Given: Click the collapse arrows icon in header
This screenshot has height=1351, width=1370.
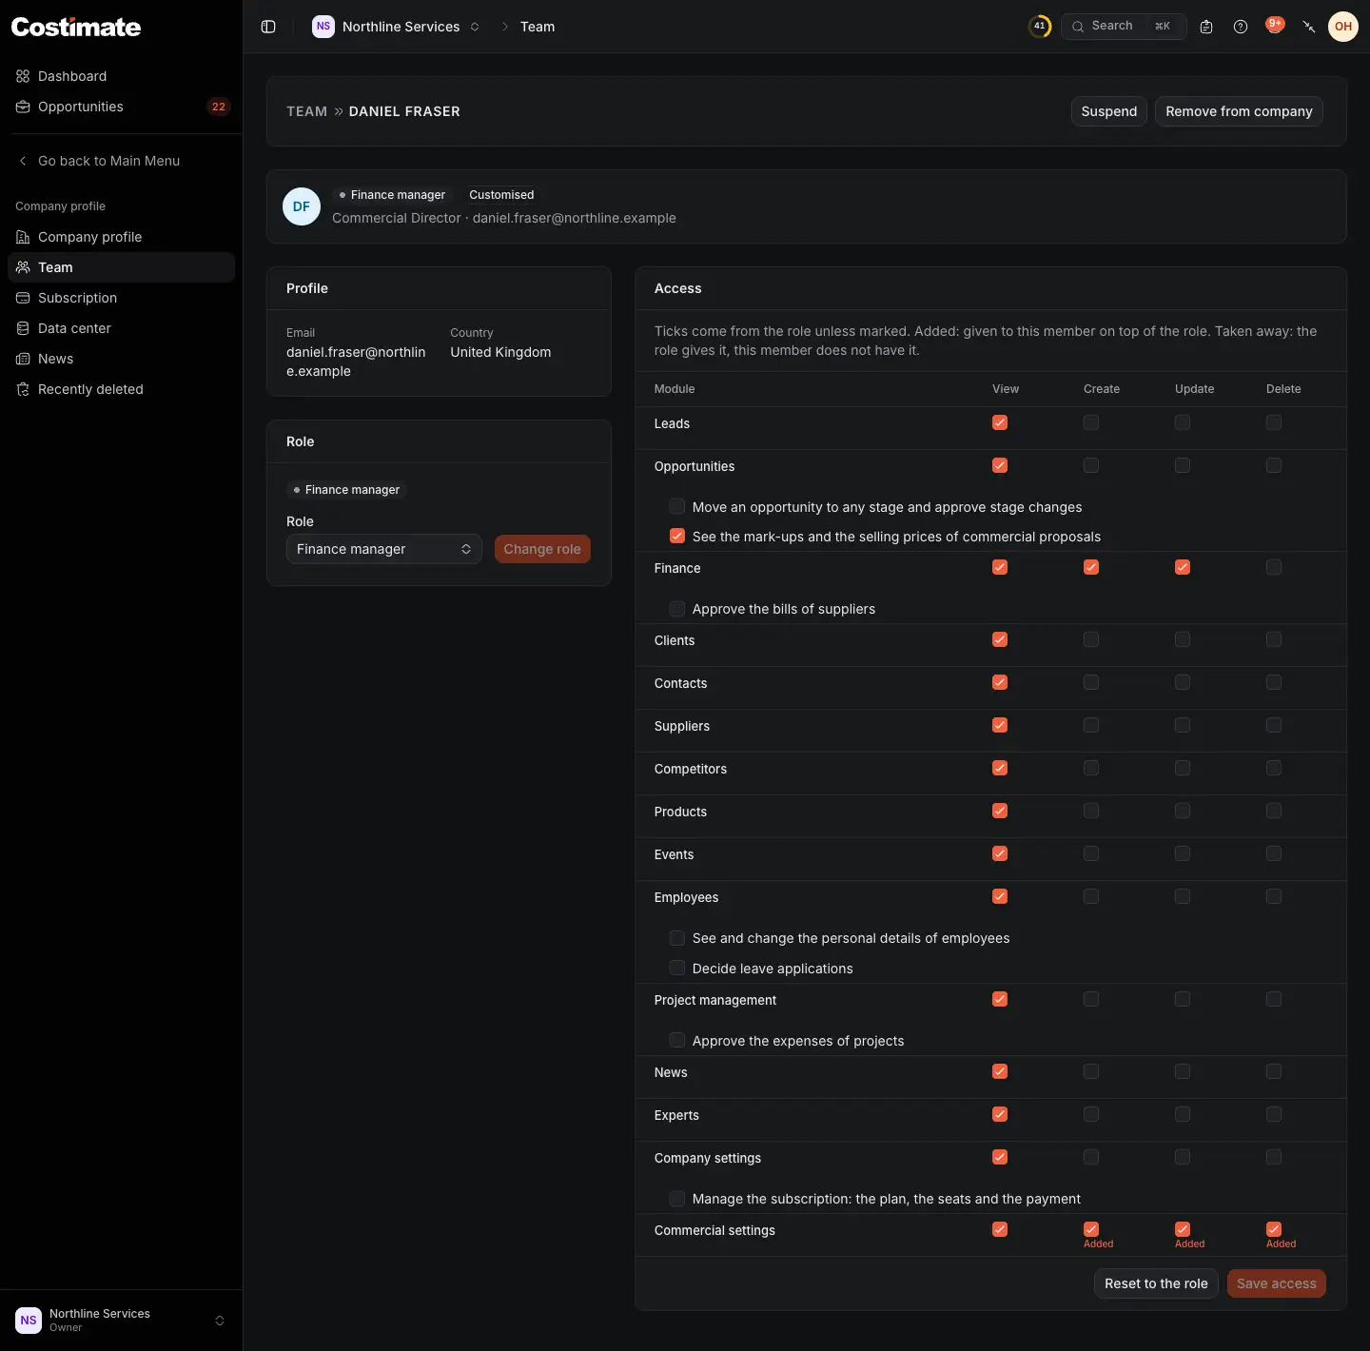Looking at the screenshot, I should (1309, 27).
